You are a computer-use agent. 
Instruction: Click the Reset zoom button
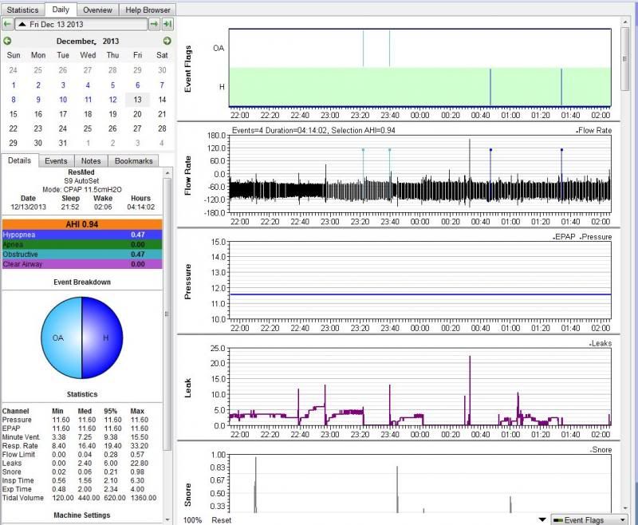tap(221, 519)
